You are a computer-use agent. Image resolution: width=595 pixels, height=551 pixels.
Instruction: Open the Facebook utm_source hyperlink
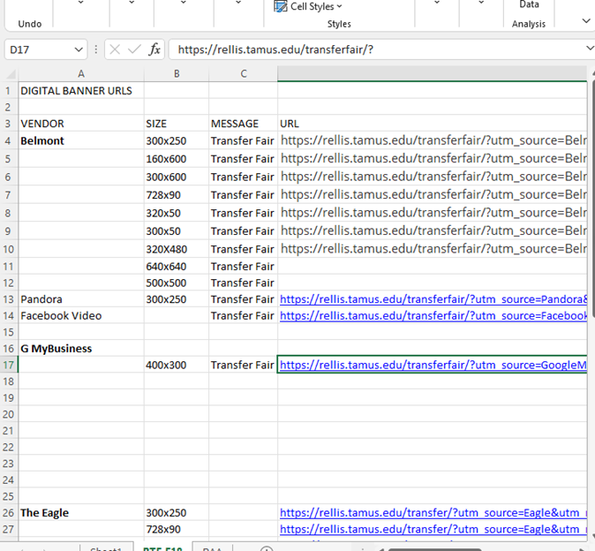click(433, 316)
